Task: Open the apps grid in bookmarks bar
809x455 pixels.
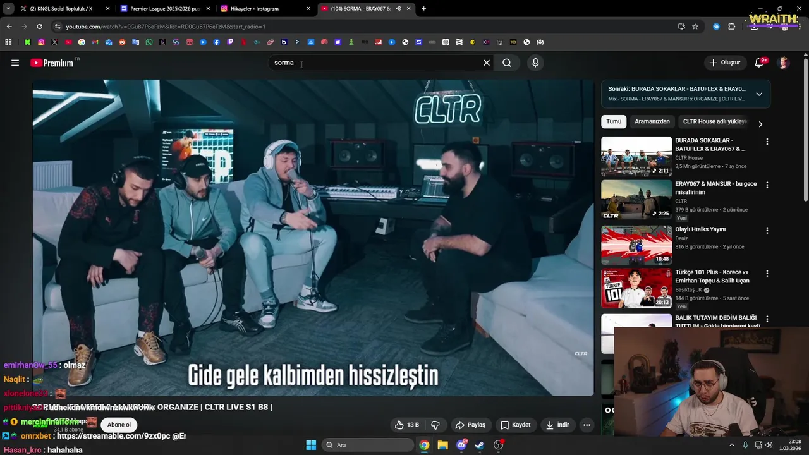Action: click(x=8, y=42)
